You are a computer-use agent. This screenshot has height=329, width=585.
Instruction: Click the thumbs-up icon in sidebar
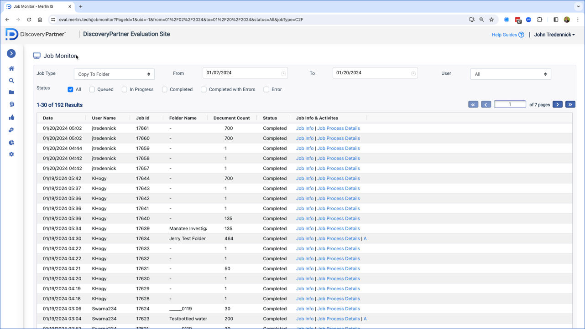(x=11, y=118)
